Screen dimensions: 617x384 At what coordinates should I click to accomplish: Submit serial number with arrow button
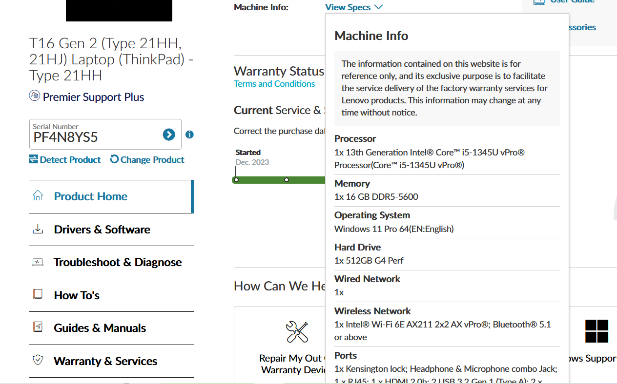point(169,134)
